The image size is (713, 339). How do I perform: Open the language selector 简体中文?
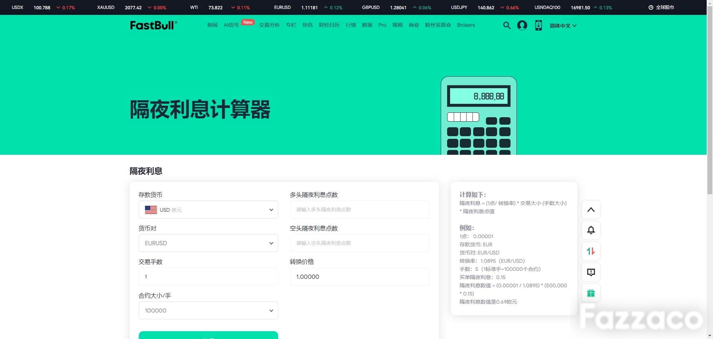563,26
